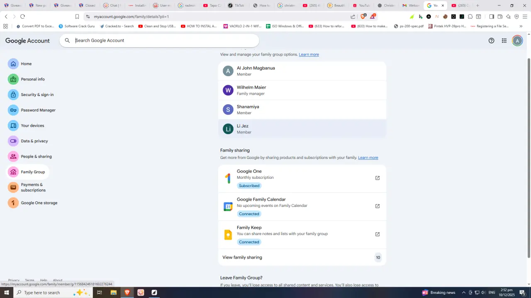Open view site information icon in address bar
531x298 pixels.
coord(88,17)
